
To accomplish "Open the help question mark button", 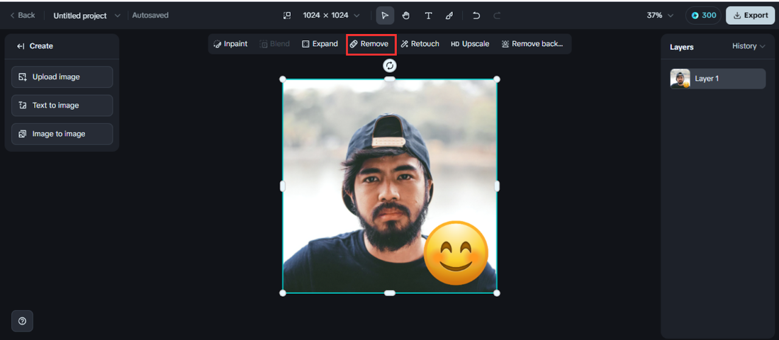I will [23, 321].
